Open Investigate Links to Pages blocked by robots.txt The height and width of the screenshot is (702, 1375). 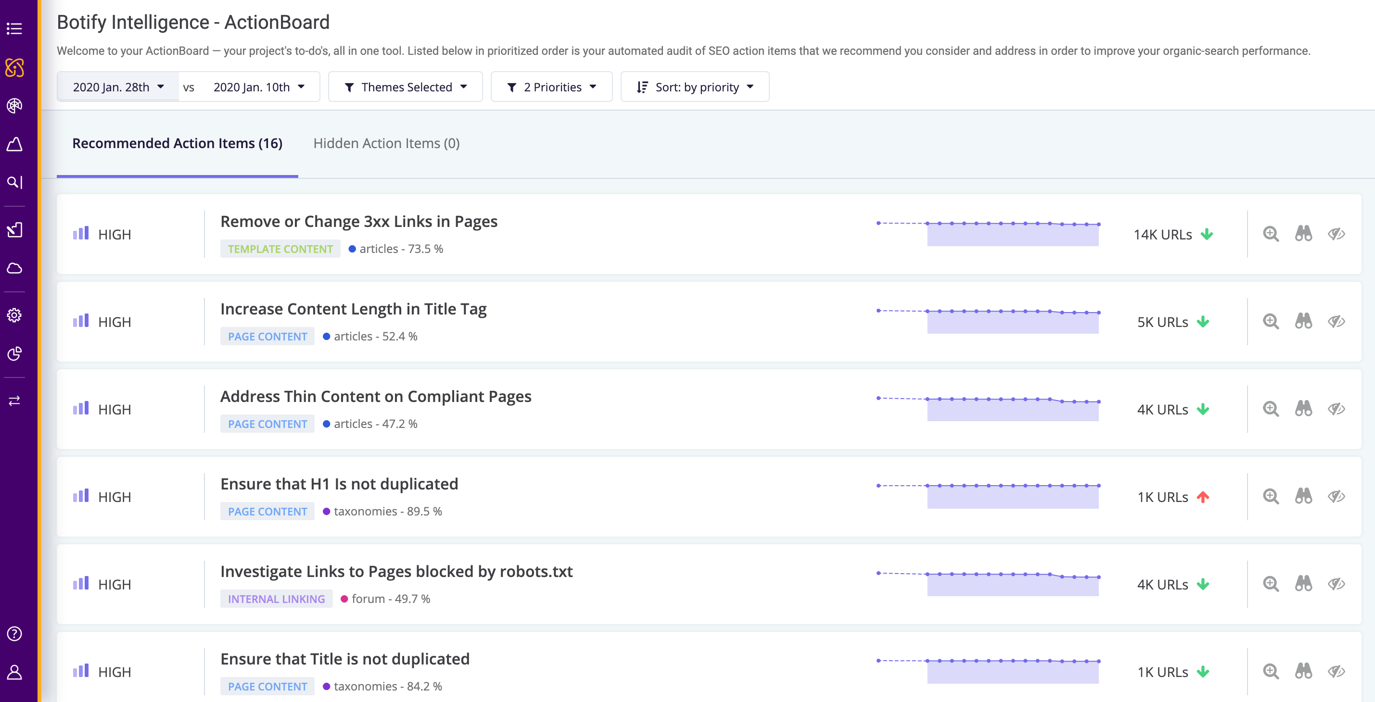[x=396, y=571]
